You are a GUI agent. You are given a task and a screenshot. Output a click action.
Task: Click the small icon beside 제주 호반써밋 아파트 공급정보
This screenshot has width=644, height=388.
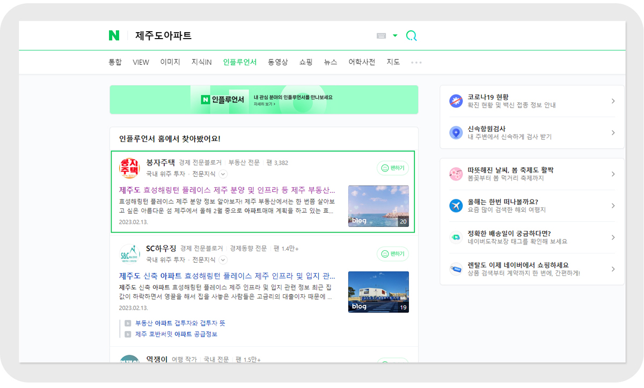pos(128,334)
